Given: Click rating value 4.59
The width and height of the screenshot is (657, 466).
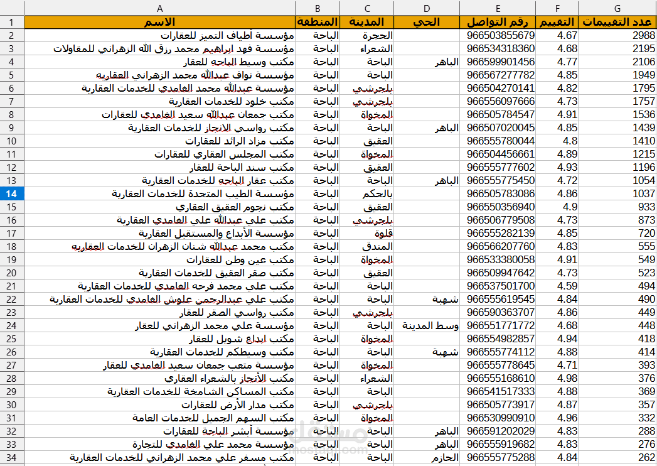Looking at the screenshot, I should (557, 286).
